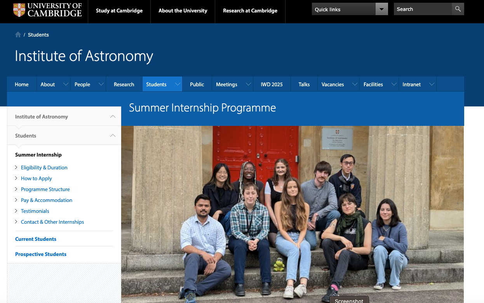Expand the About menu chevron
This screenshot has height=303, width=484.
pos(66,84)
